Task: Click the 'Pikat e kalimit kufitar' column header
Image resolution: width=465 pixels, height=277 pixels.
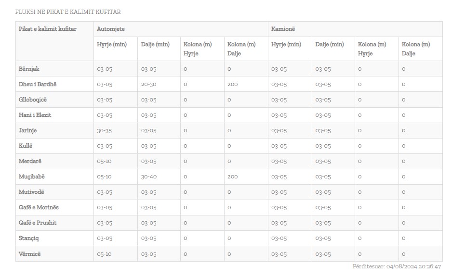Action: (48, 29)
